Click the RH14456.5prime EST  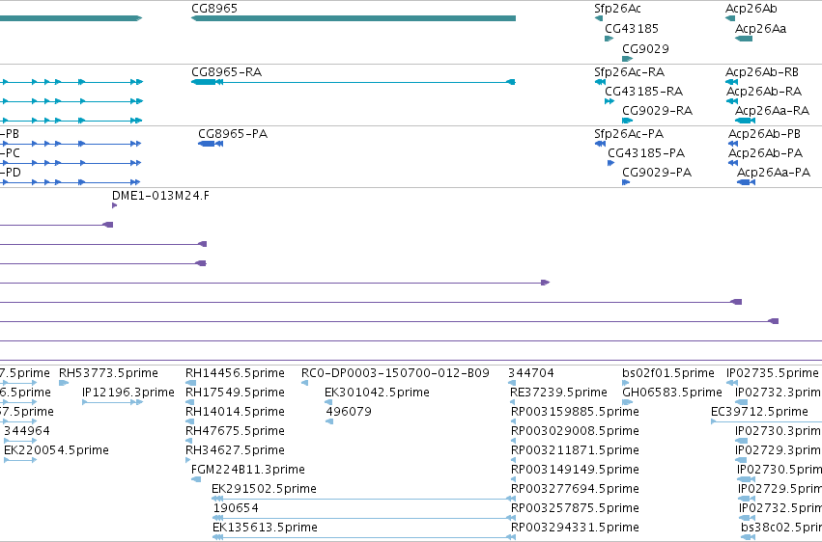point(191,383)
